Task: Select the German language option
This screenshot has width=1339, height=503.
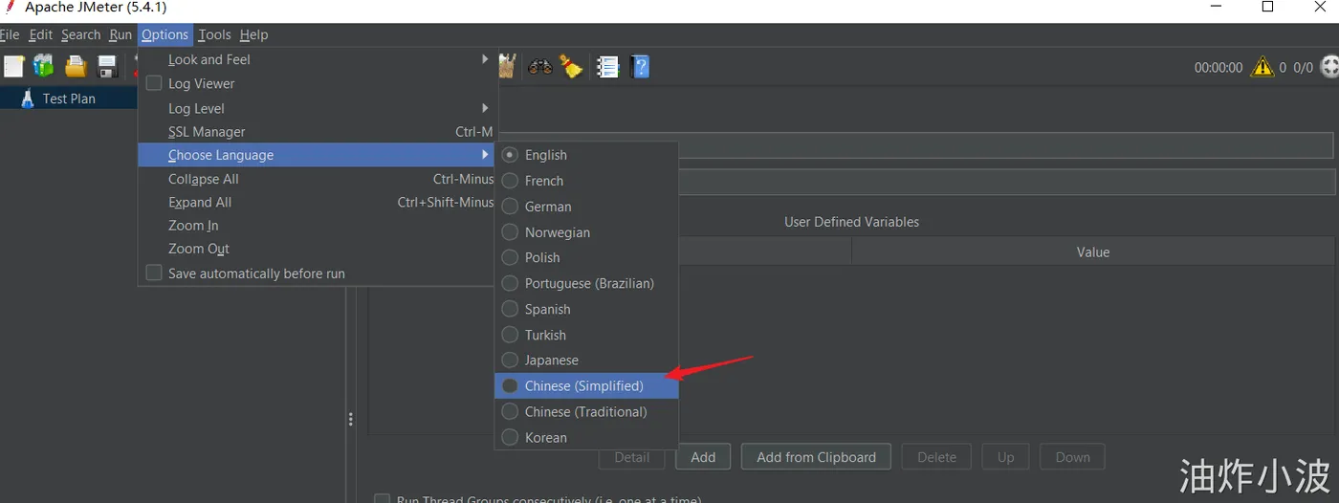Action: click(586, 207)
